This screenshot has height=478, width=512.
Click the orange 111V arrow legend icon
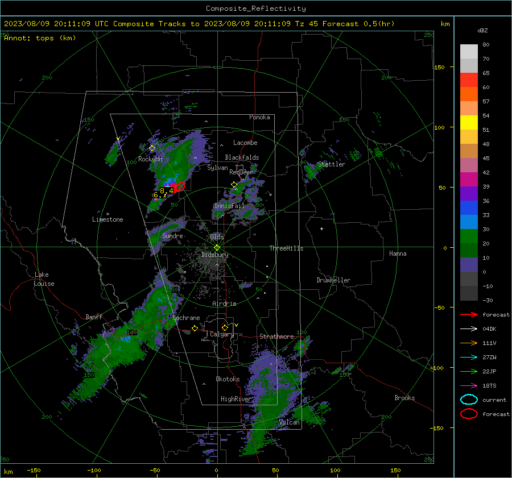click(x=469, y=343)
